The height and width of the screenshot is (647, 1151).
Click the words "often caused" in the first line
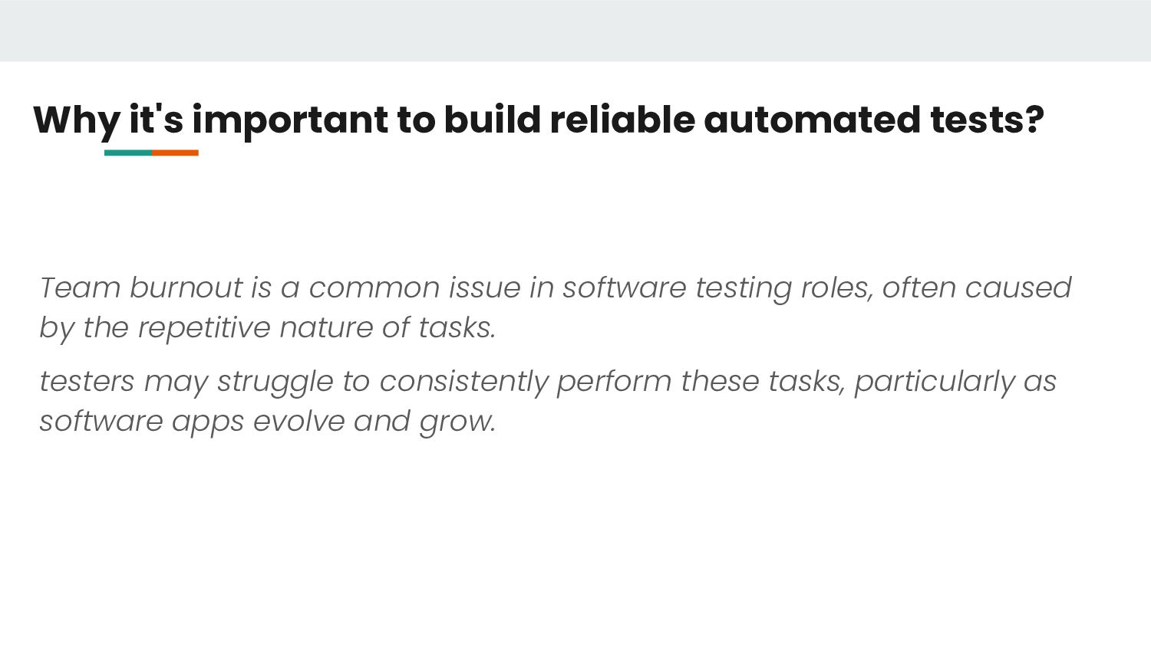976,288
